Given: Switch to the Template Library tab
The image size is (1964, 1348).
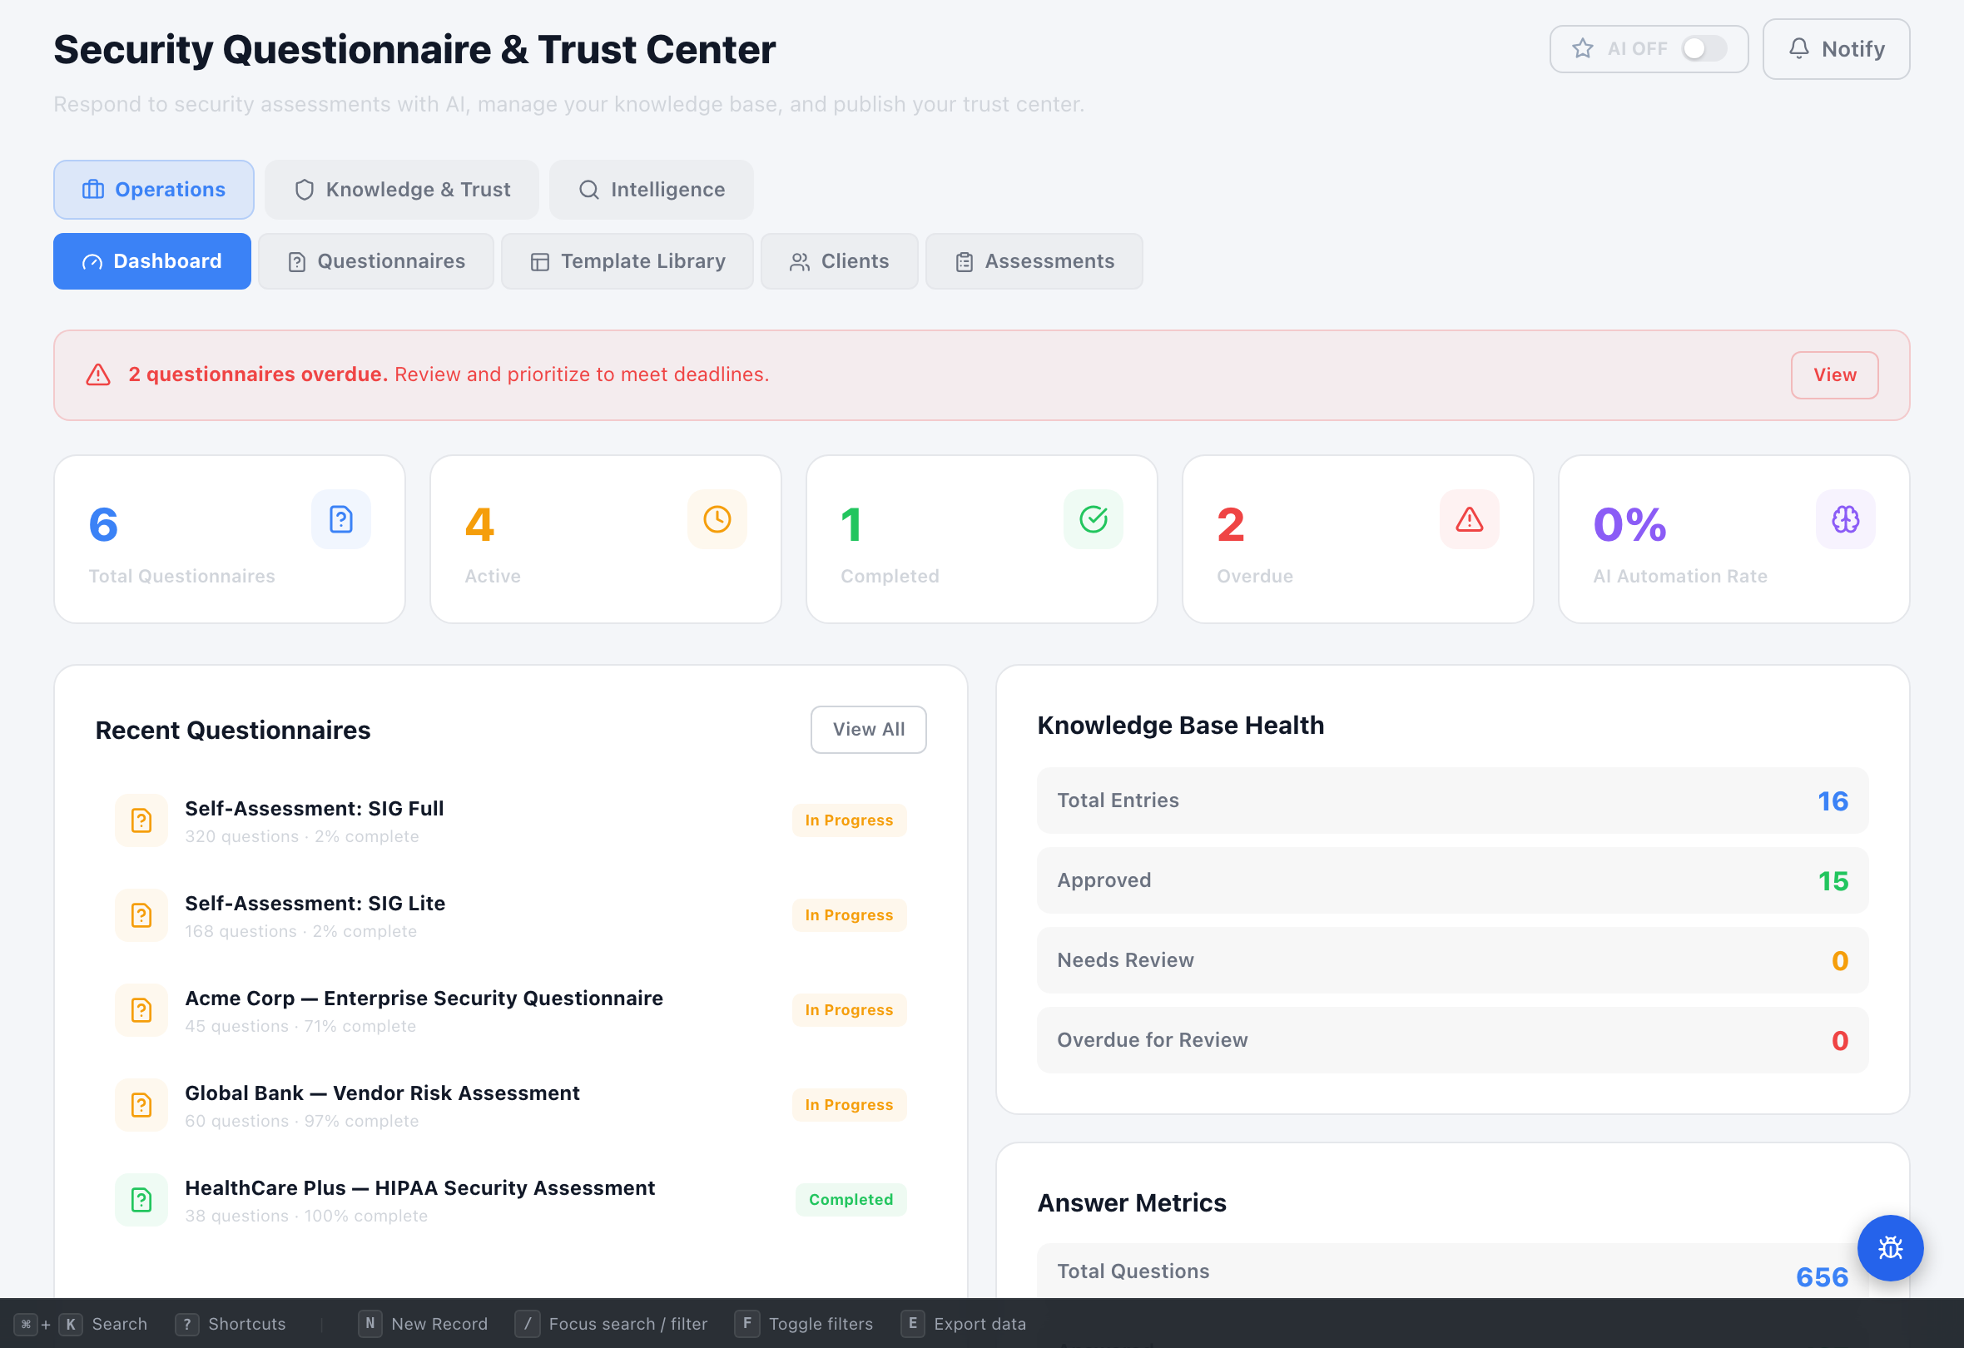Looking at the screenshot, I should click(x=627, y=261).
